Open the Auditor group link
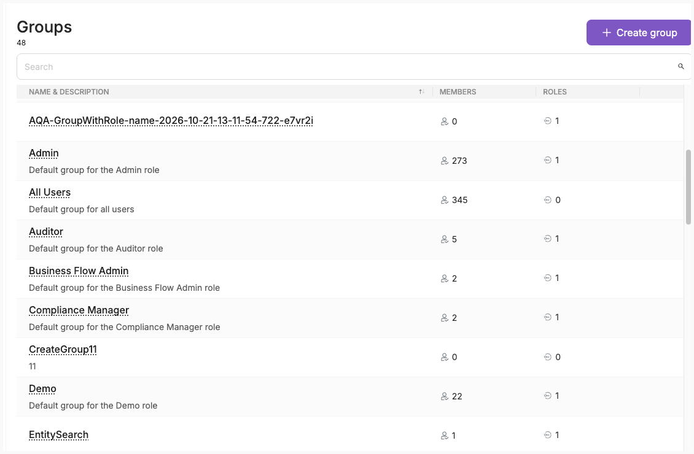The image size is (694, 454). [x=46, y=232]
